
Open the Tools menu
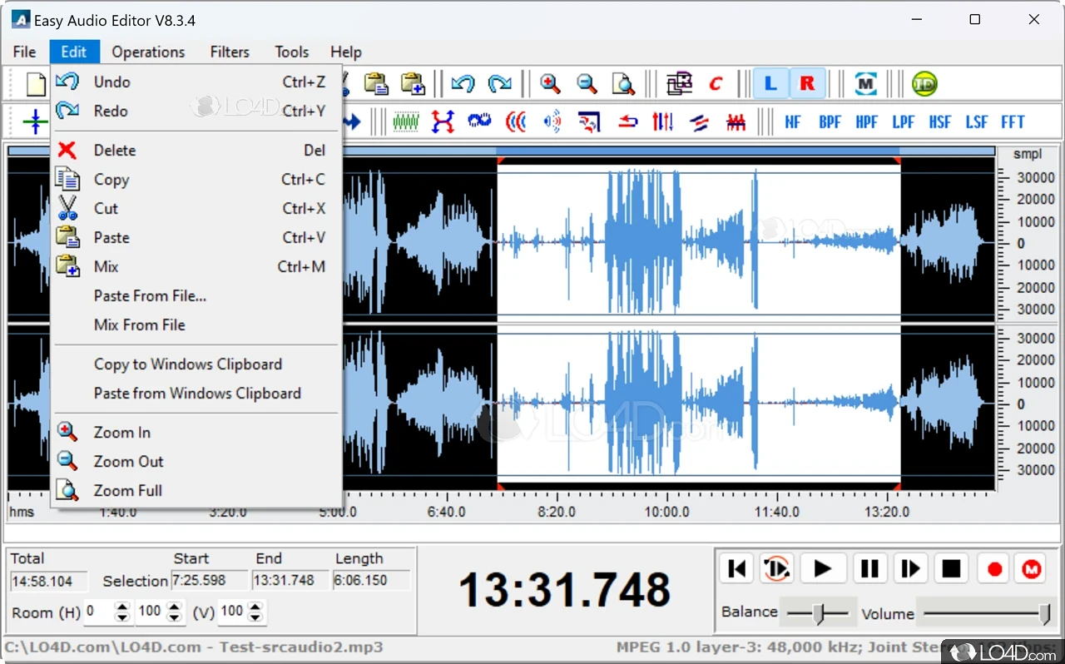(291, 52)
